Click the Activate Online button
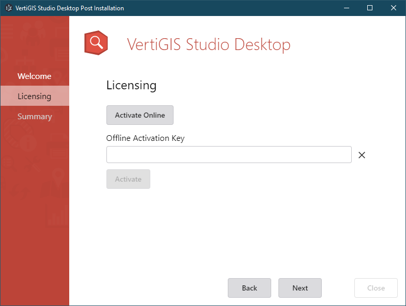This screenshot has width=406, height=306. point(140,115)
